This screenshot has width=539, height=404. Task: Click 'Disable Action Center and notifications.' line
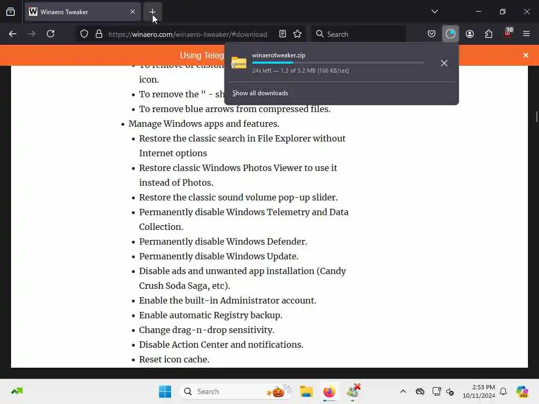tap(222, 345)
